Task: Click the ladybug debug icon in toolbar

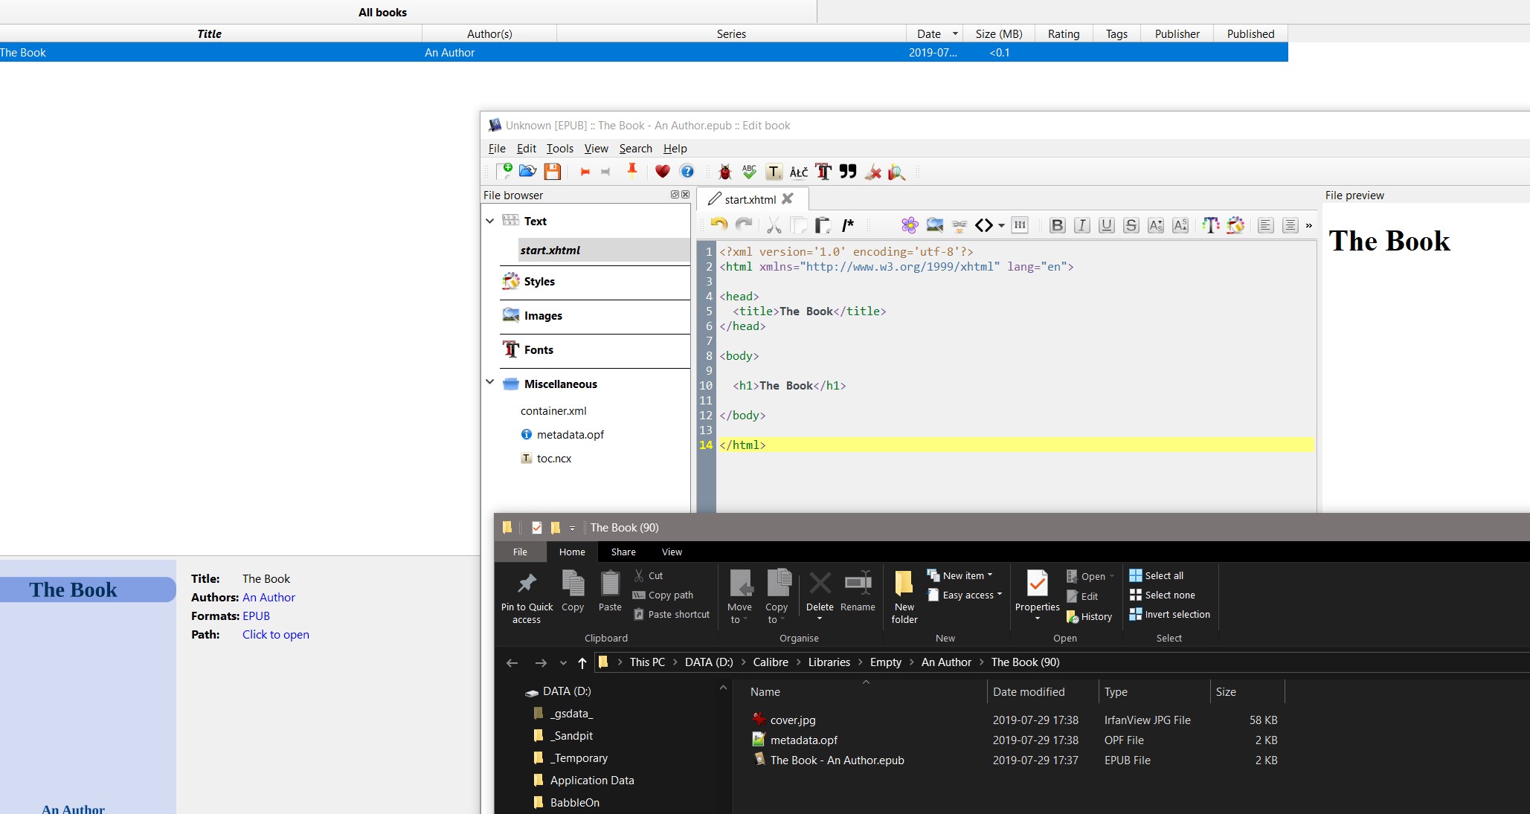Action: 724,172
